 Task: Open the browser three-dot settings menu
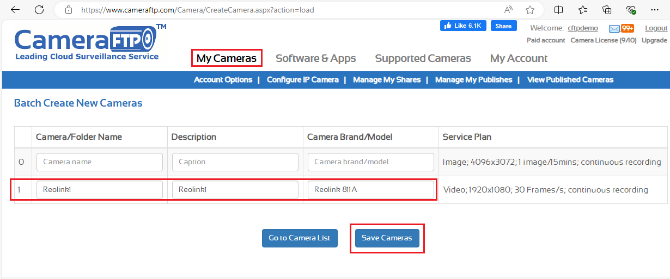click(x=655, y=10)
